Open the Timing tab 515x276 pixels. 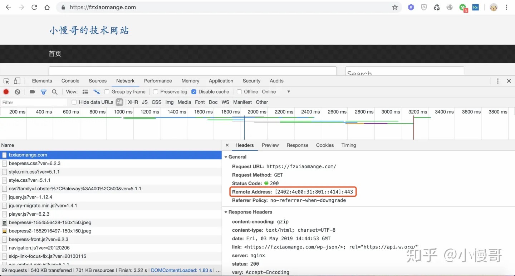pos(348,145)
